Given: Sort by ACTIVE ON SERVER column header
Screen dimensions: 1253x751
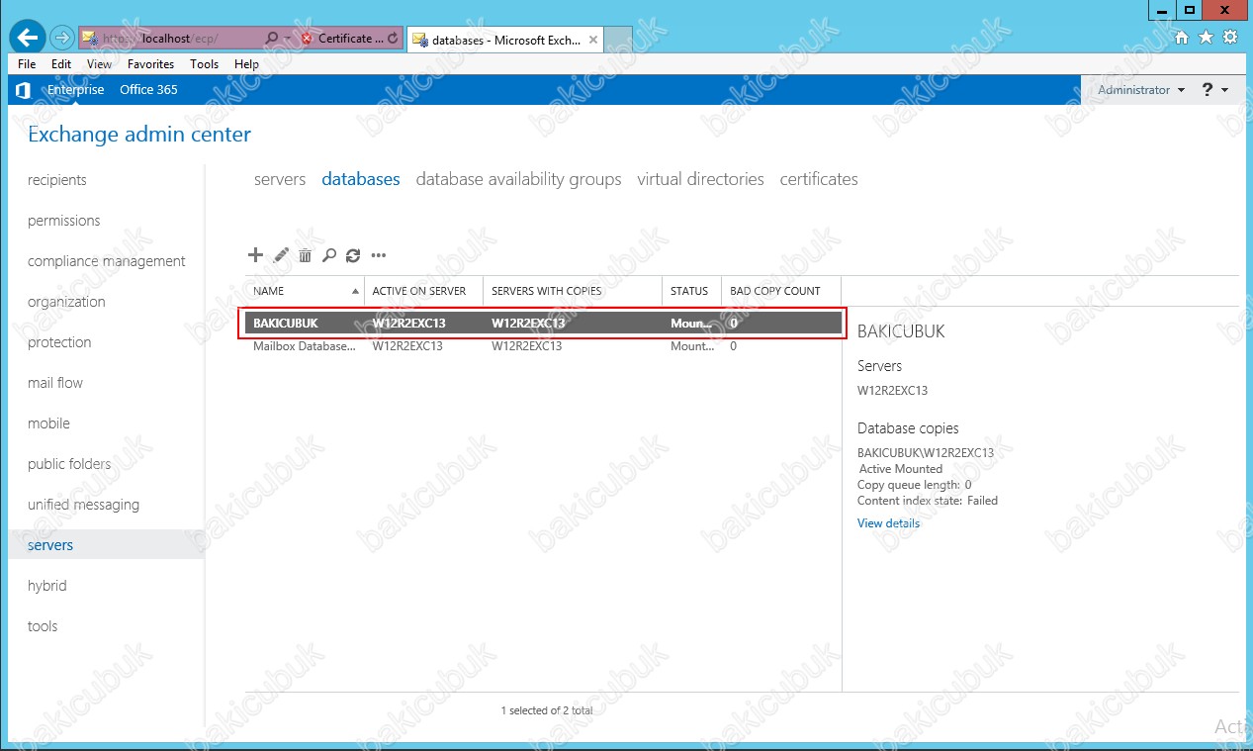Looking at the screenshot, I should click(x=423, y=291).
